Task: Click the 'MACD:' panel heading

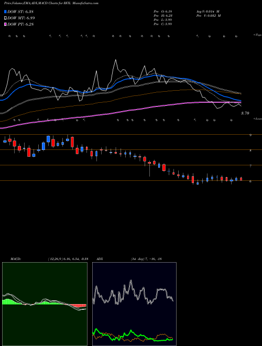Action: (15, 259)
